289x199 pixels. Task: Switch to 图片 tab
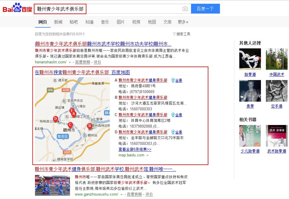[x=121, y=22]
